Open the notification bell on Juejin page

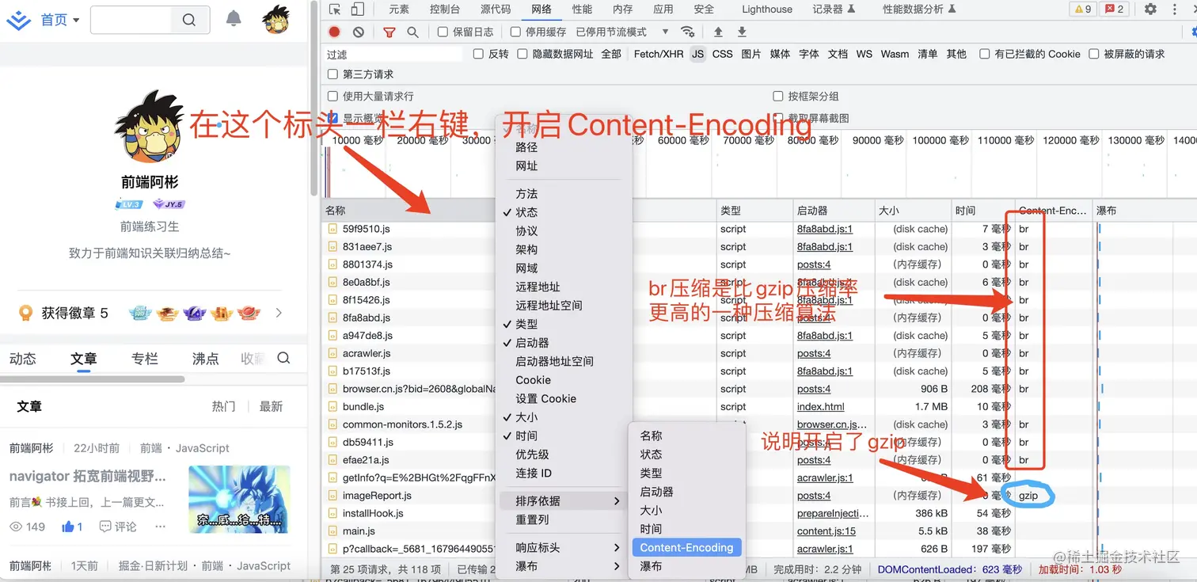[x=234, y=18]
